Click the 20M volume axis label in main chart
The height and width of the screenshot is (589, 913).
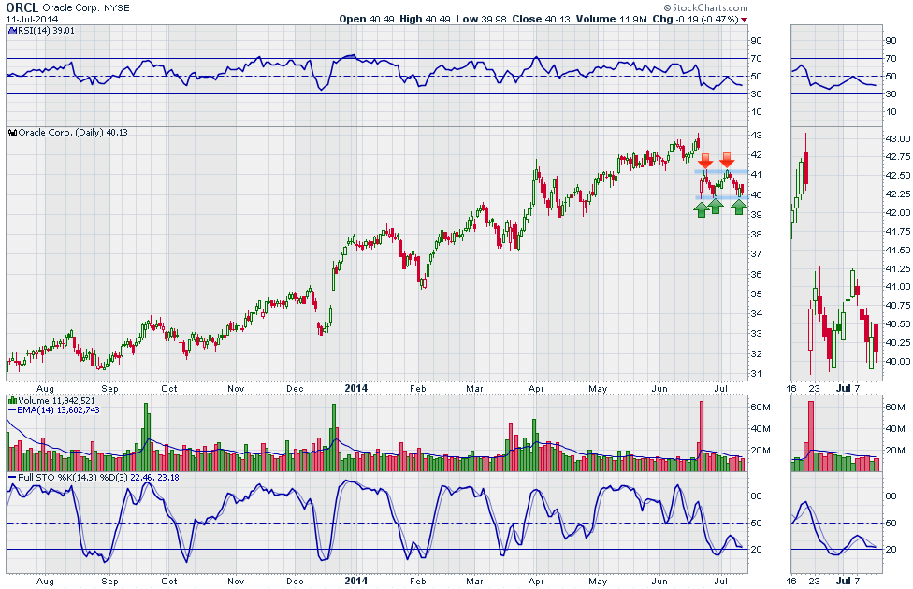point(761,451)
